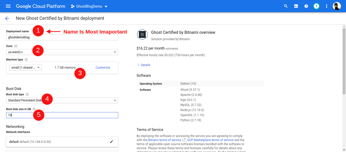Edit the default network interface with pencil icon
The height and width of the screenshot is (152, 346).
click(112, 142)
